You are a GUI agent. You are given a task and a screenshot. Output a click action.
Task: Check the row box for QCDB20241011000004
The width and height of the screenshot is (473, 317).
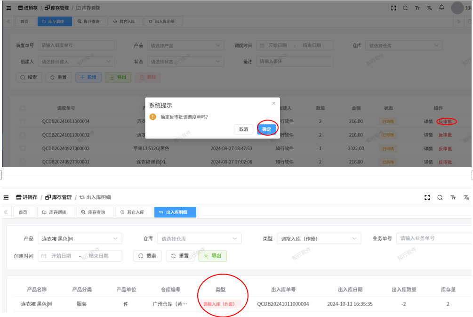(x=23, y=122)
